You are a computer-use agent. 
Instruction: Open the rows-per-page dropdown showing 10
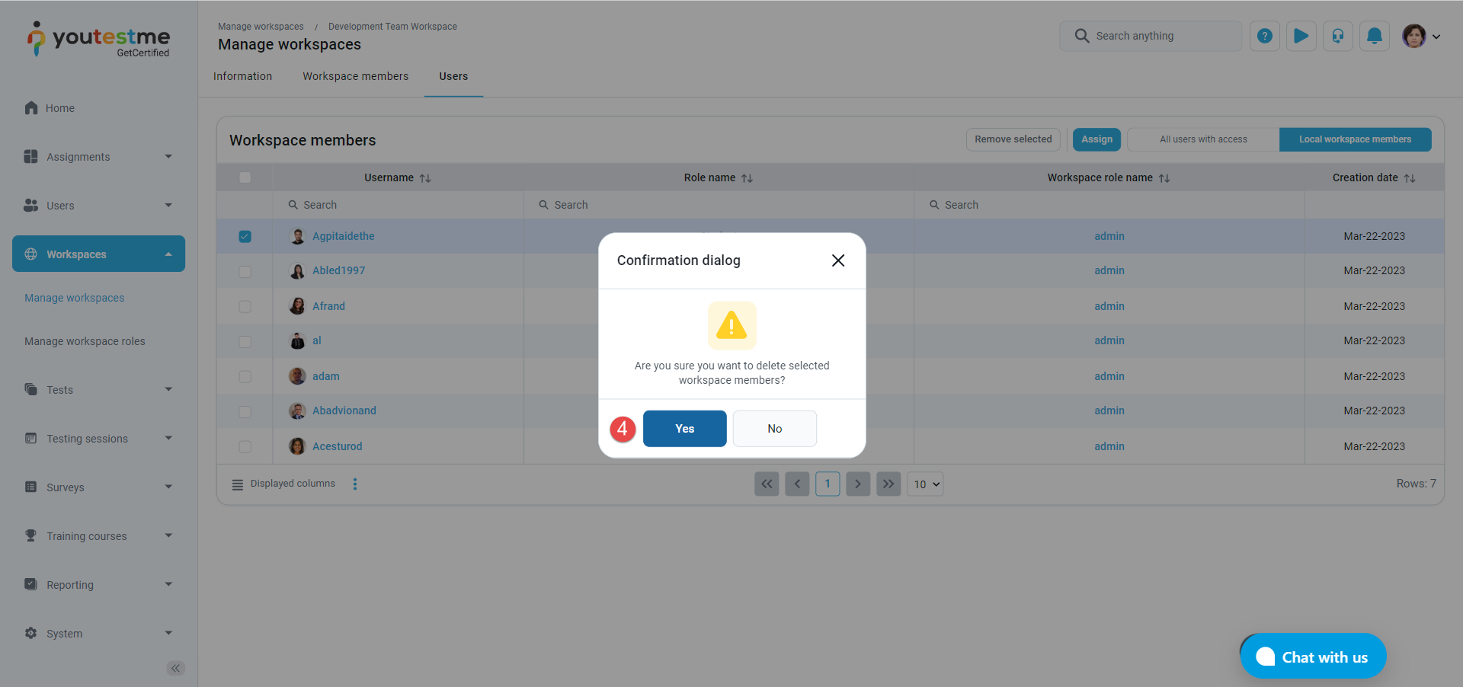click(x=925, y=484)
